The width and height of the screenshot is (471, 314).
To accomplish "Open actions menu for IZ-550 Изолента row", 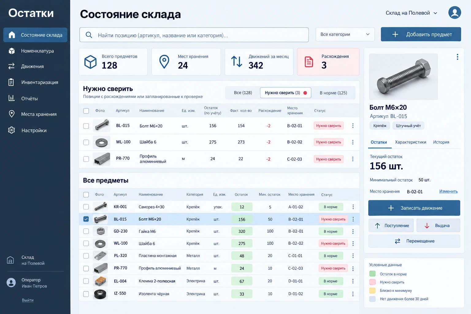I will pos(353,294).
